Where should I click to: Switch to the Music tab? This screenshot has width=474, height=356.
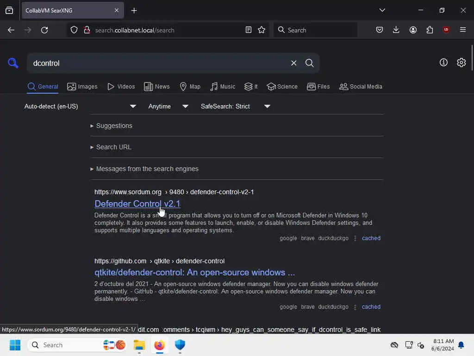point(223,87)
